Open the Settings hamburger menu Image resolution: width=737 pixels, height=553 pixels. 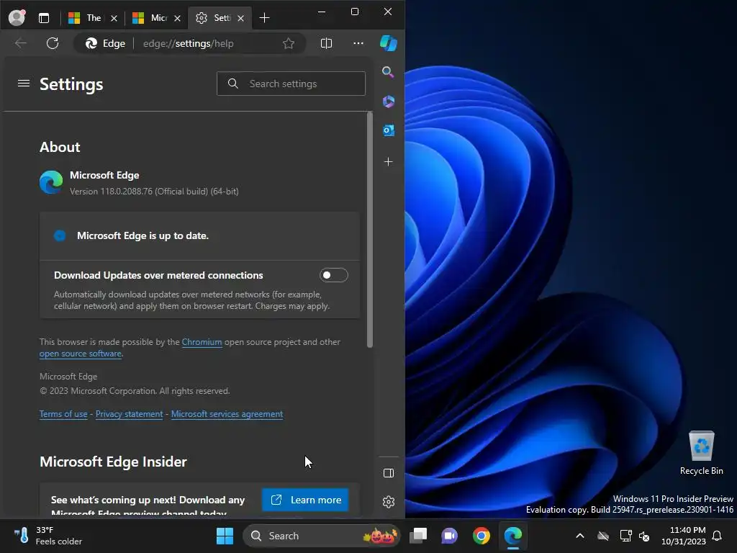[24, 84]
